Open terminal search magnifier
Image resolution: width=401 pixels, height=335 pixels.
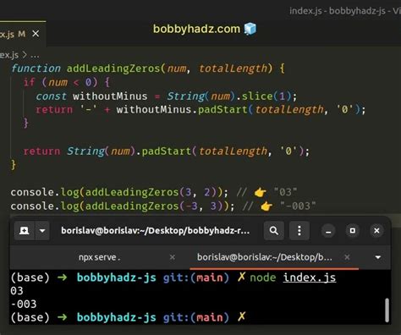click(273, 231)
